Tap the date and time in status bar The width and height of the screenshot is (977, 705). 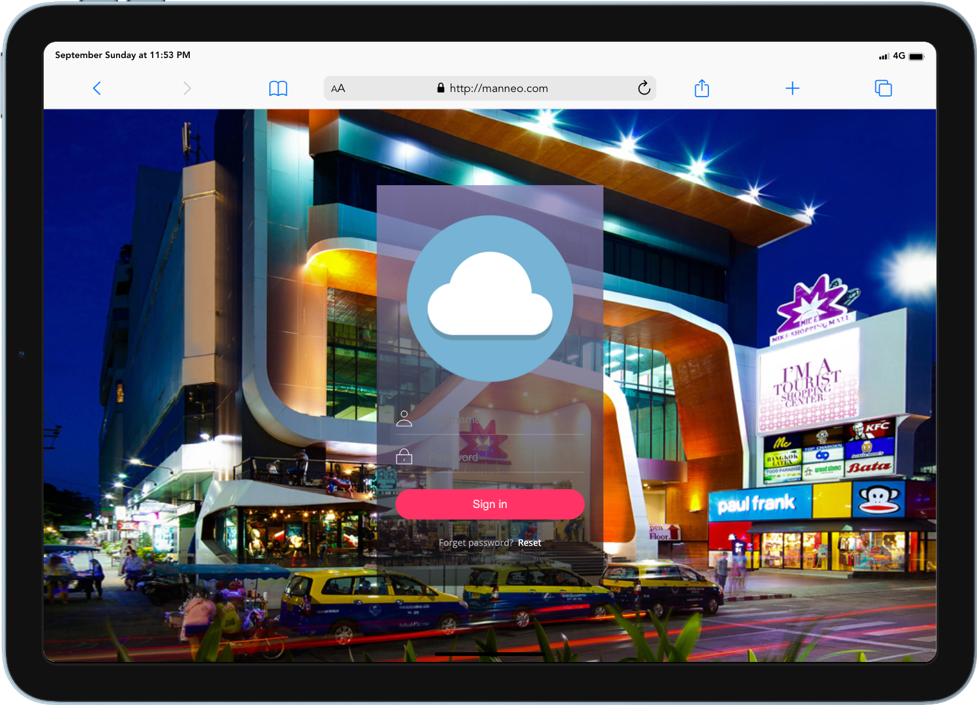(123, 55)
